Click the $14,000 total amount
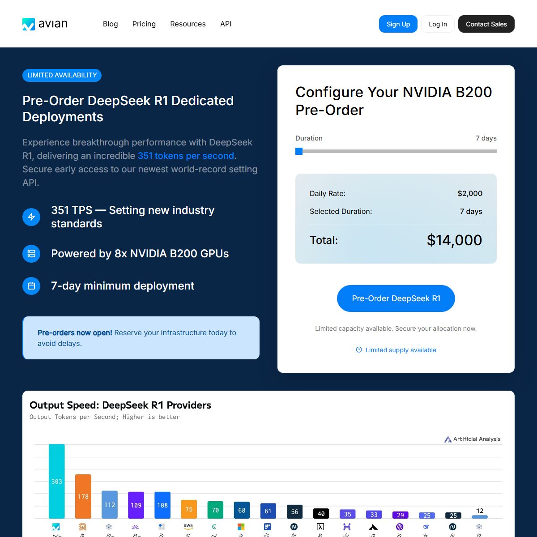This screenshot has height=537, width=537. [454, 240]
